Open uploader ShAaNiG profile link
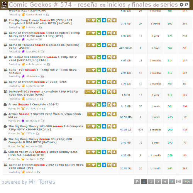193x193 pixels. pyautogui.click(x=32, y=76)
